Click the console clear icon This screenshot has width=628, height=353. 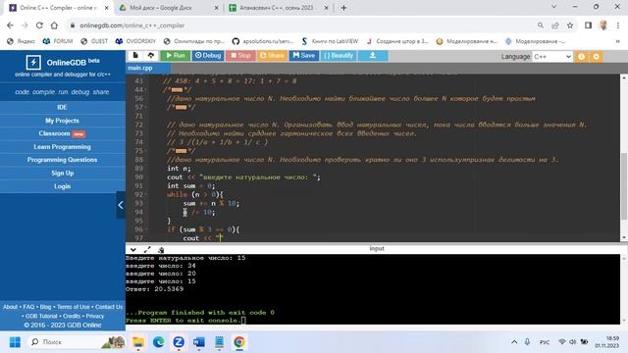pyautogui.click(x=161, y=250)
